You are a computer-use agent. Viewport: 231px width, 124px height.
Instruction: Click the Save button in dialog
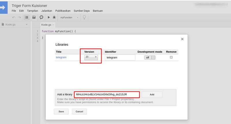tap(61, 111)
